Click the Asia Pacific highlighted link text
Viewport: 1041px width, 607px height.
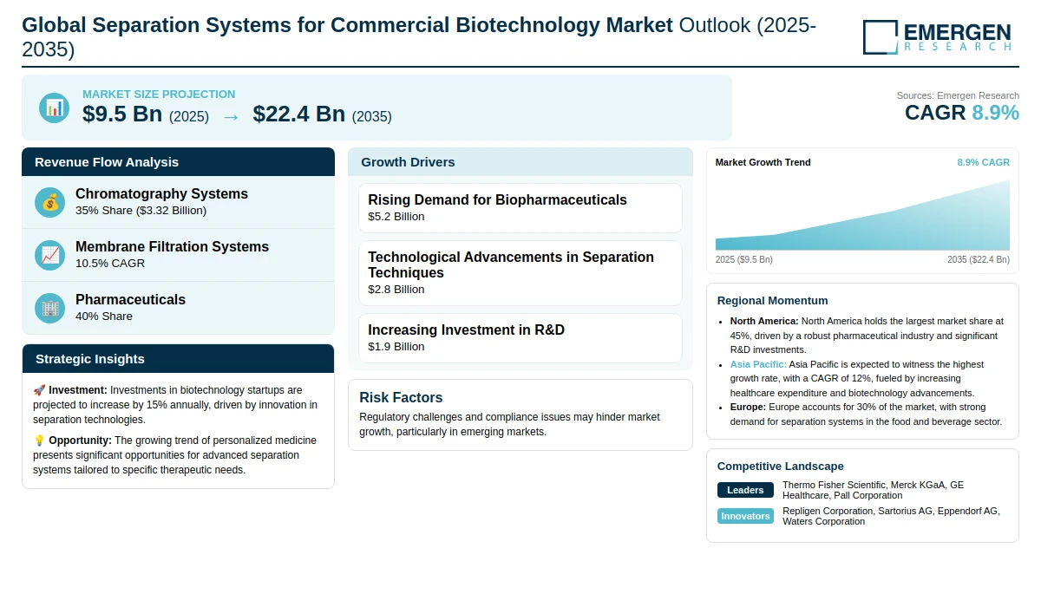tap(758, 364)
